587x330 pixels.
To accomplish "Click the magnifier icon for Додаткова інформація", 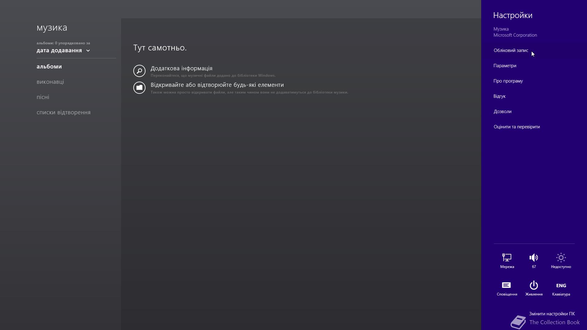I will (x=139, y=71).
